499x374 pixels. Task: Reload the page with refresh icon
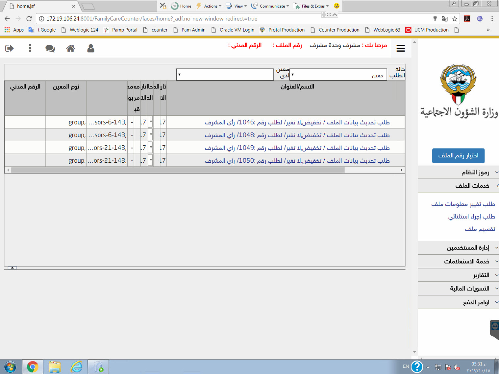[x=29, y=19]
